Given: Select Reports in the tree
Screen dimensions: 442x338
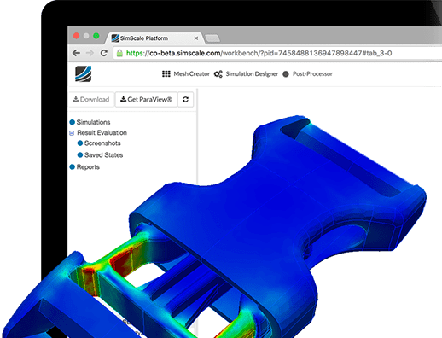Looking at the screenshot, I should point(88,167).
